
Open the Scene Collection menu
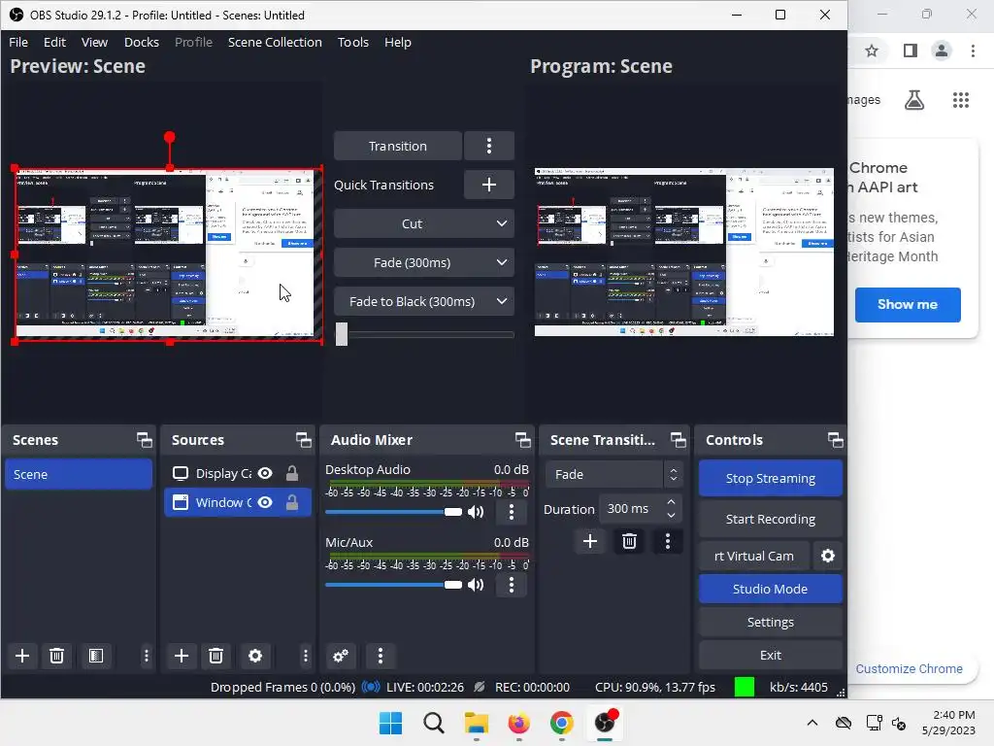[x=275, y=42]
